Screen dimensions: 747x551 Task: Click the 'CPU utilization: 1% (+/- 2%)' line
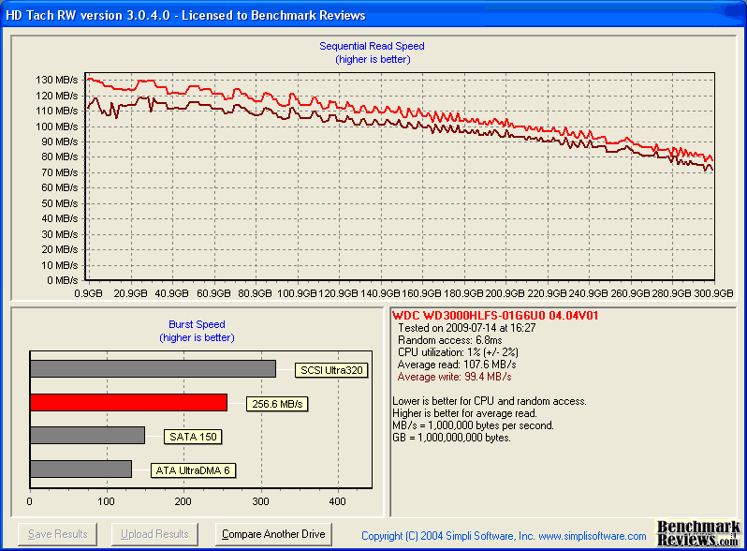tap(458, 352)
